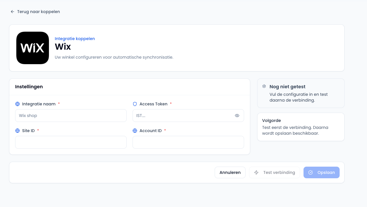This screenshot has width=367, height=207.
Task: Click lightning icon on Test verbinding
Action: coord(256,172)
